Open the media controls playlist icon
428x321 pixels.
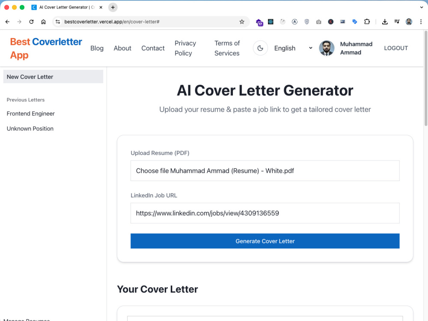(397, 21)
